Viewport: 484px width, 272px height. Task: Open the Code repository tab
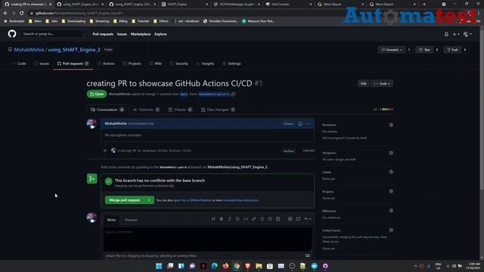pyautogui.click(x=19, y=63)
